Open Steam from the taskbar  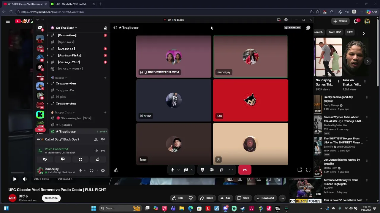(243, 208)
